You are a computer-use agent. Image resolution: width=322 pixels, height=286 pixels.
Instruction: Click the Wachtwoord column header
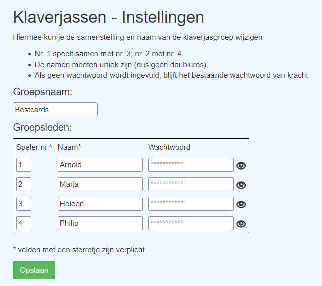coord(169,147)
